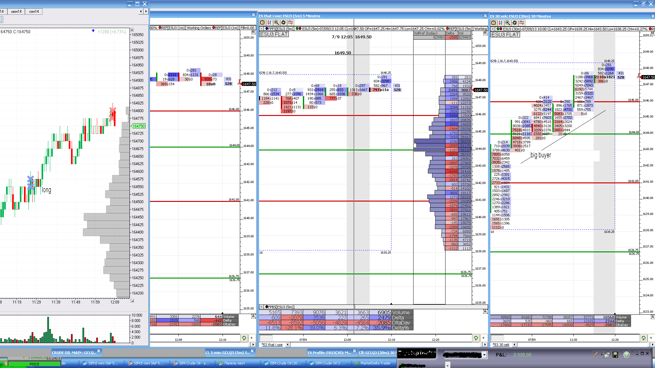Remove the FPBS[ESU3 (5m)] panel with X box
This screenshot has height=368, width=655.
tap(262, 307)
